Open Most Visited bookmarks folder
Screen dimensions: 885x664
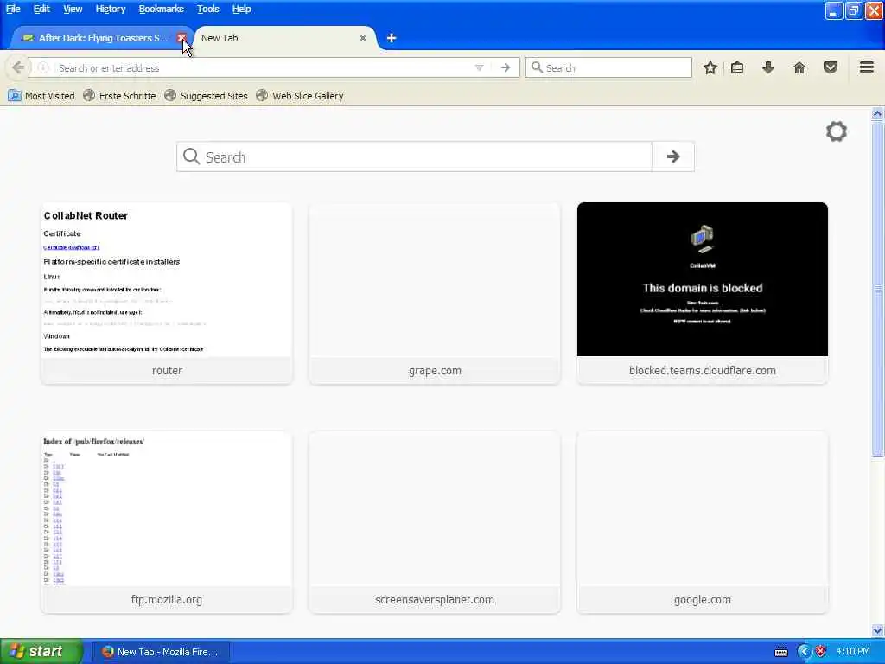coord(41,95)
